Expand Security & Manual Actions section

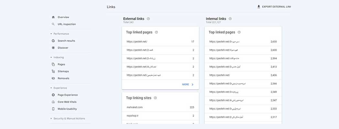point(51,119)
